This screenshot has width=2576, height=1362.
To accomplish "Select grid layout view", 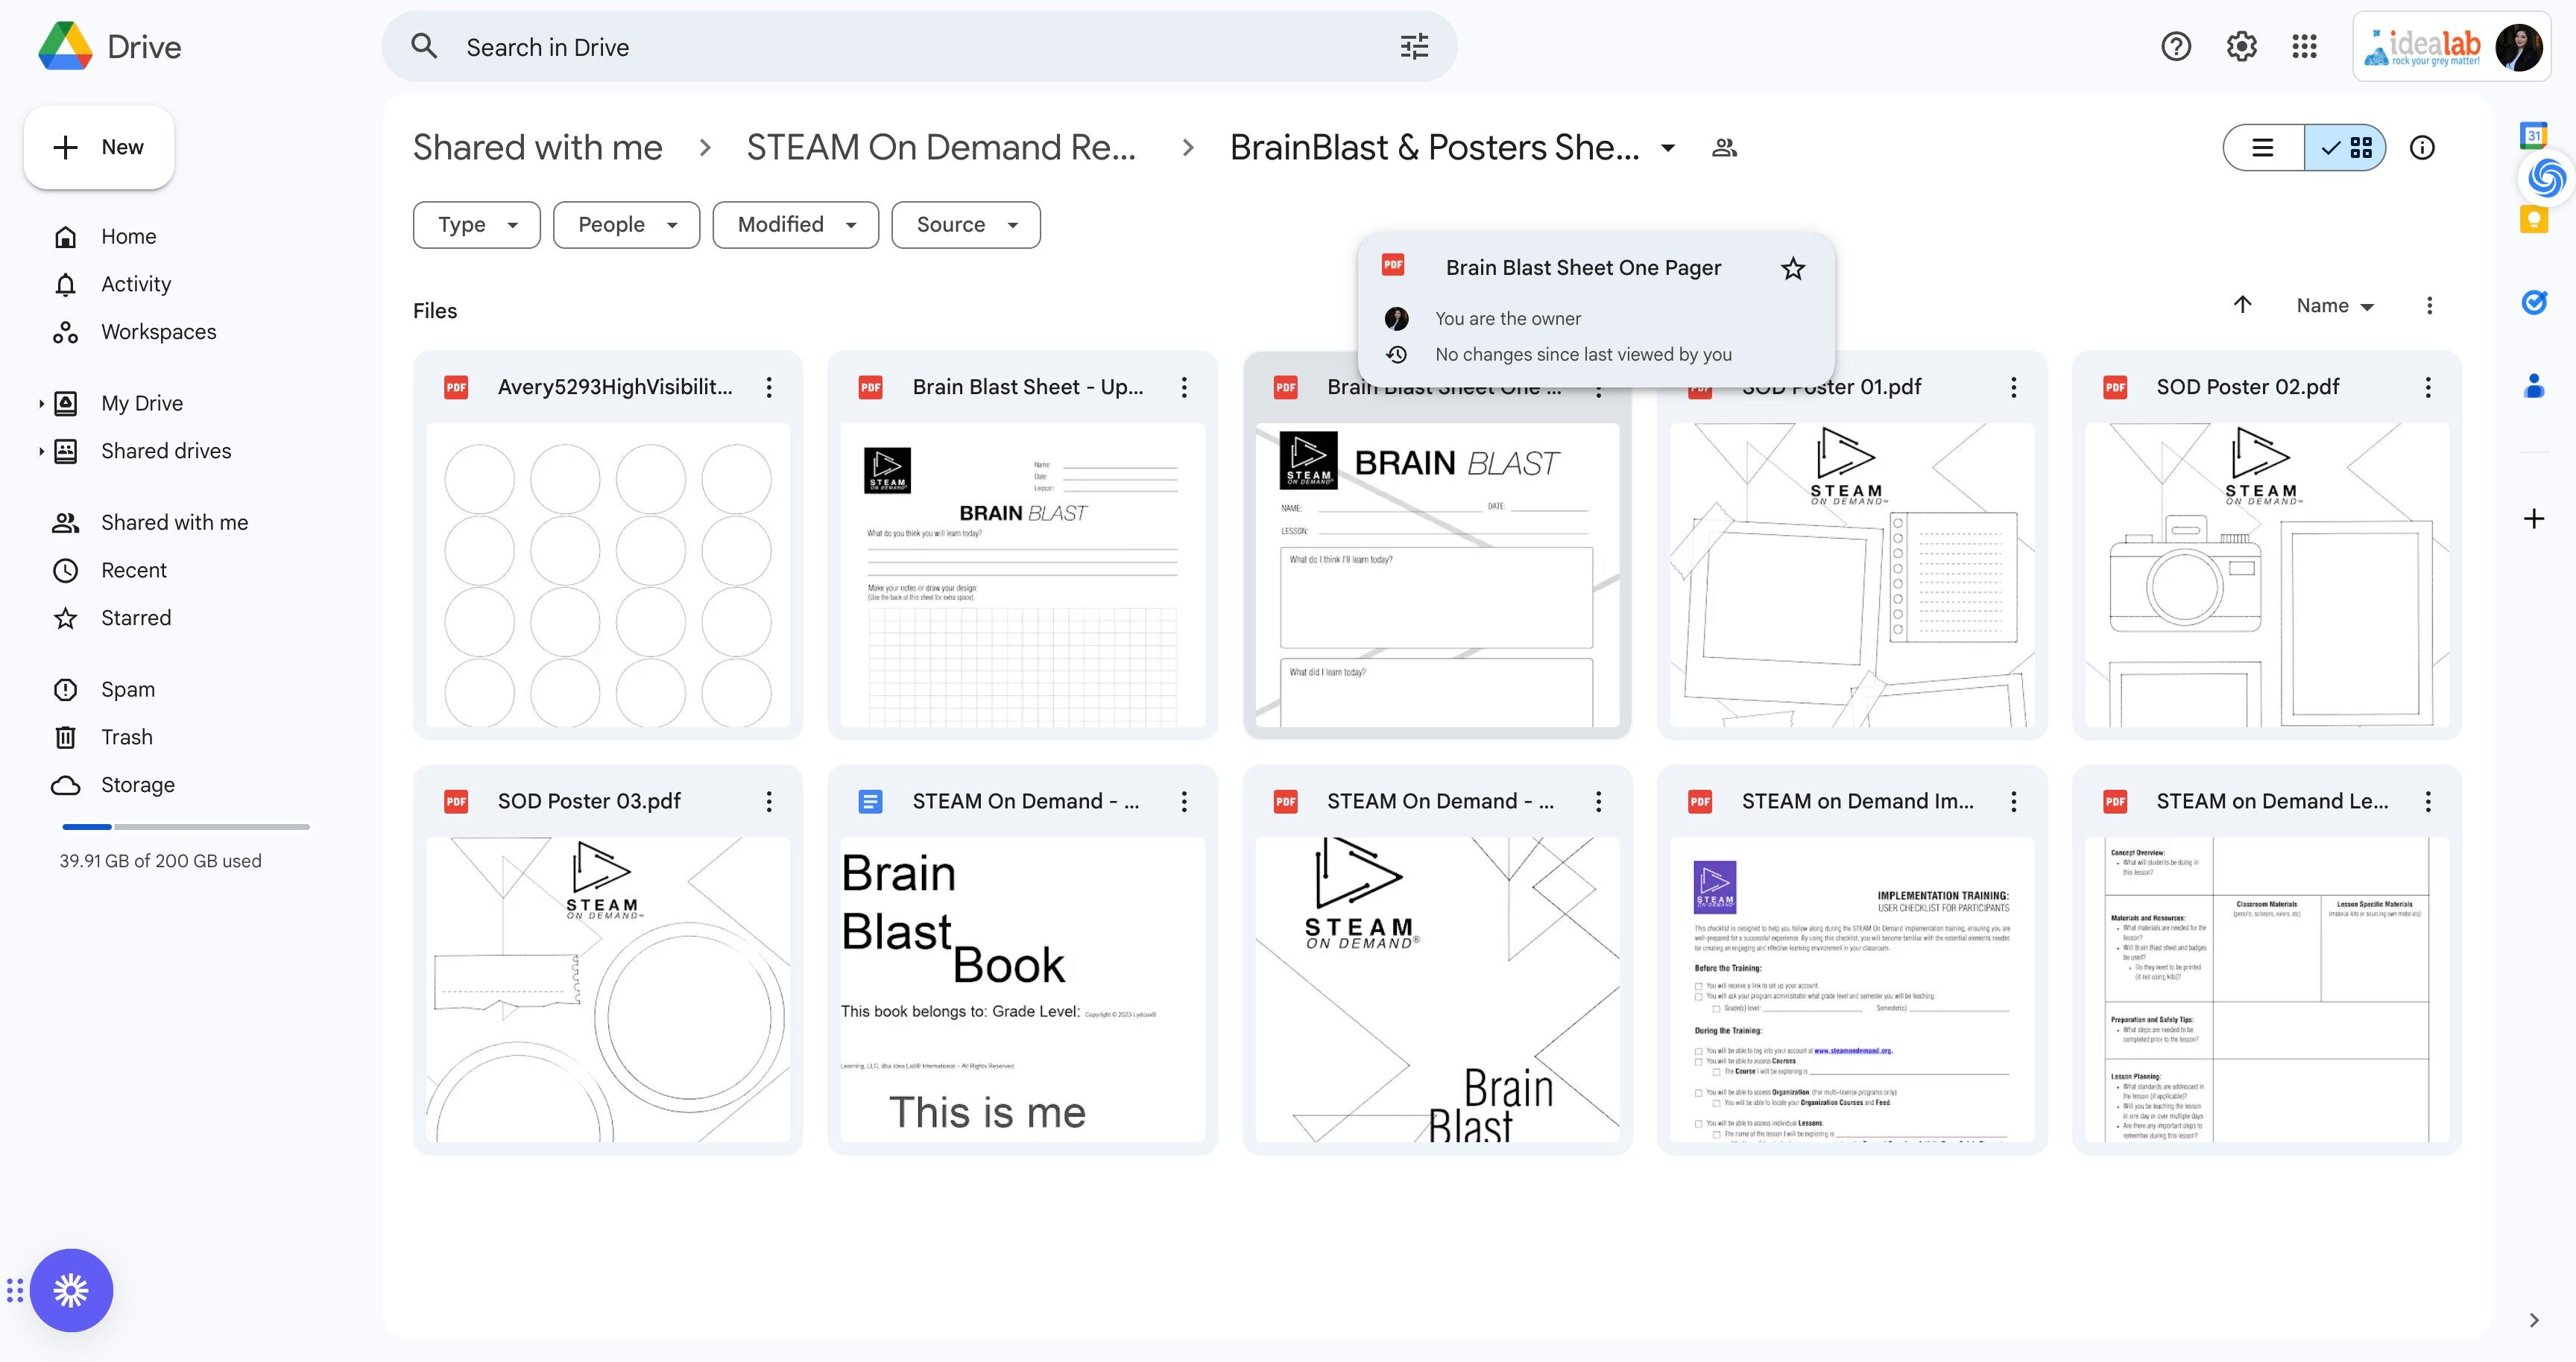I will [x=2346, y=148].
